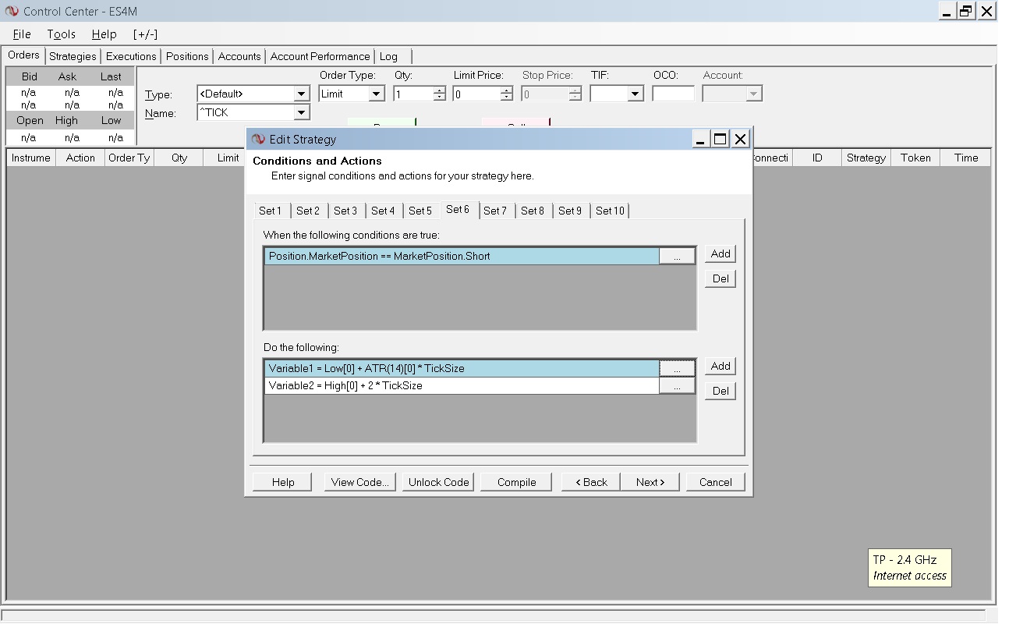Viewport: 1009px width, 624px height.
Task: Open the Order Type dropdown showing Limit
Action: (x=377, y=94)
